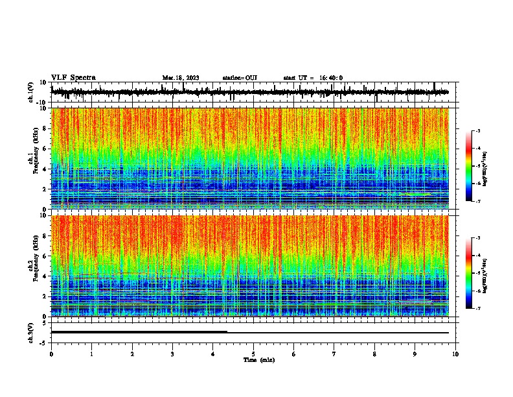513x397 pixels.
Task: Click time axis tick label "4"
Action: coord(213,354)
